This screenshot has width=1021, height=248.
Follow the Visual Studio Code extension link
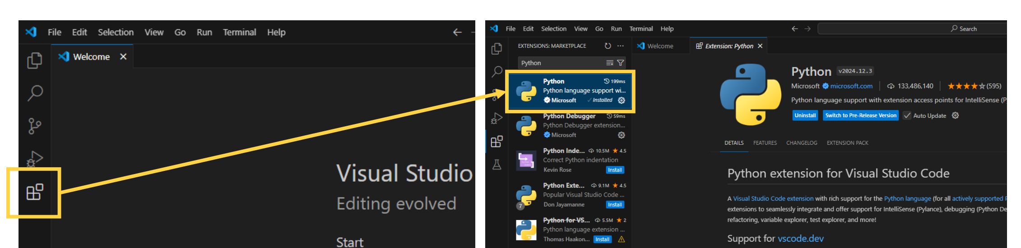[773, 198]
